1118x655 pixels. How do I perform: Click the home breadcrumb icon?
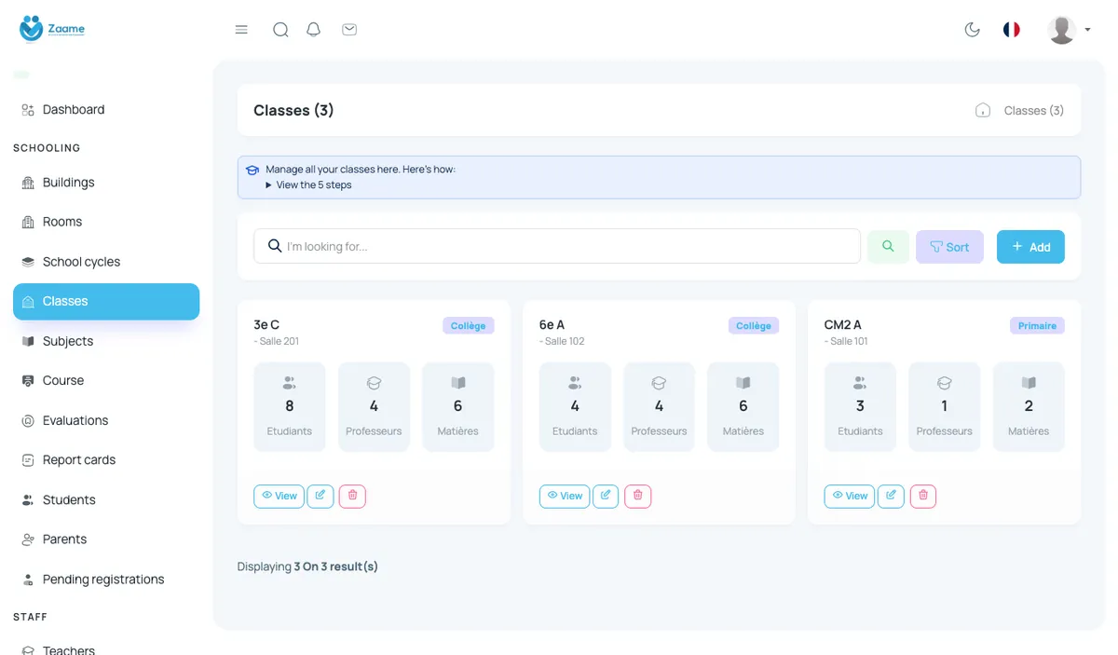[983, 111]
